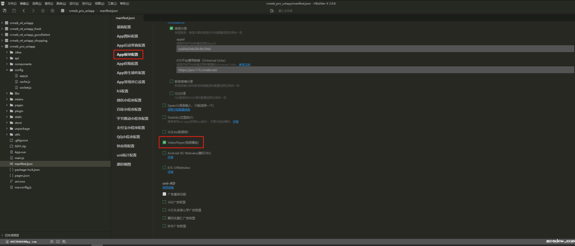This screenshot has height=246, width=575.
Task: Open the uni-AD 使用指南 link
Action: click(168, 188)
